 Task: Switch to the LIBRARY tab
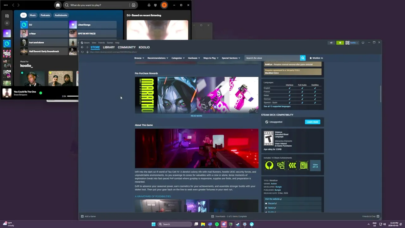(109, 47)
